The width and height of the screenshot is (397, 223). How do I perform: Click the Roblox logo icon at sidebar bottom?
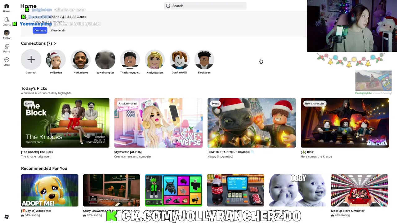pyautogui.click(x=7, y=217)
